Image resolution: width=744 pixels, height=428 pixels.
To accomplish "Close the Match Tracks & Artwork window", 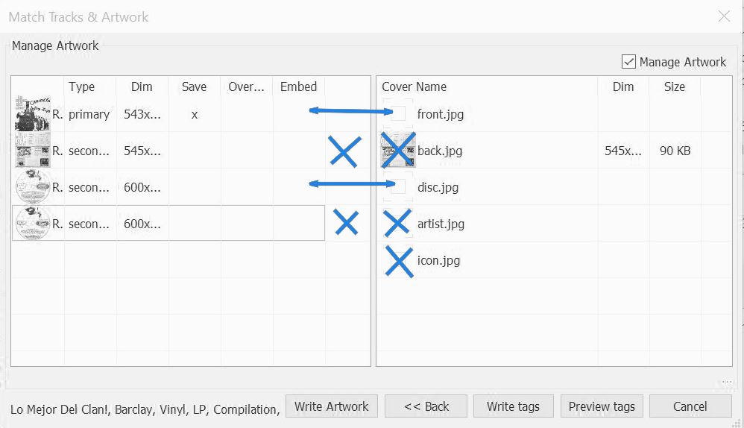I will [724, 16].
